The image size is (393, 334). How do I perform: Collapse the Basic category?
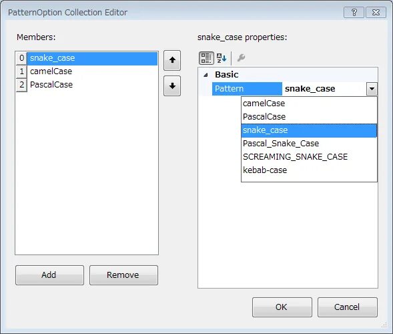click(206, 75)
